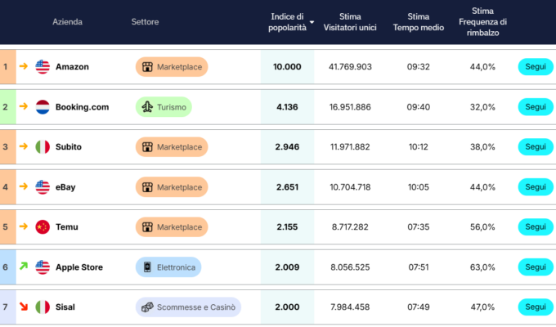This screenshot has width=556, height=327.
Task: Follow Apple Store via Segui button
Action: 536,267
